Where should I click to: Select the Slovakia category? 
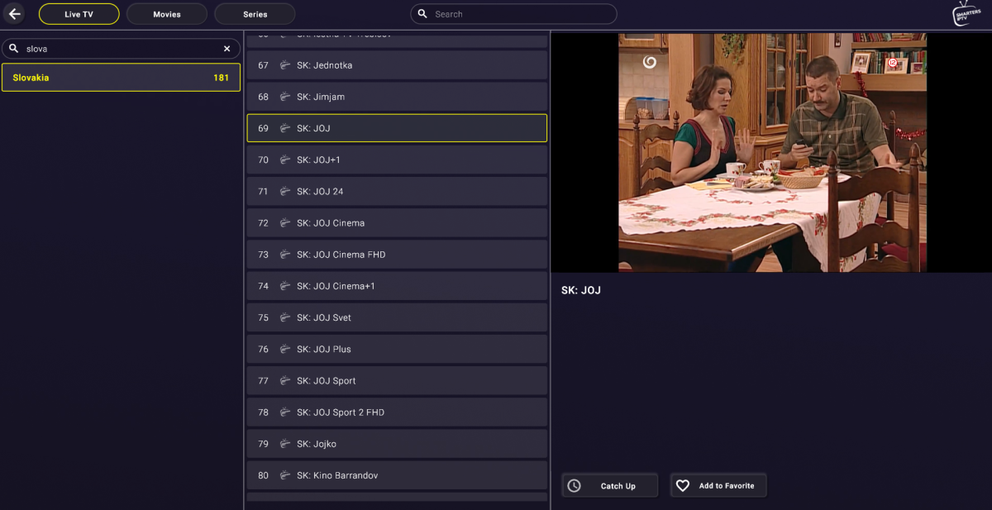click(x=121, y=78)
